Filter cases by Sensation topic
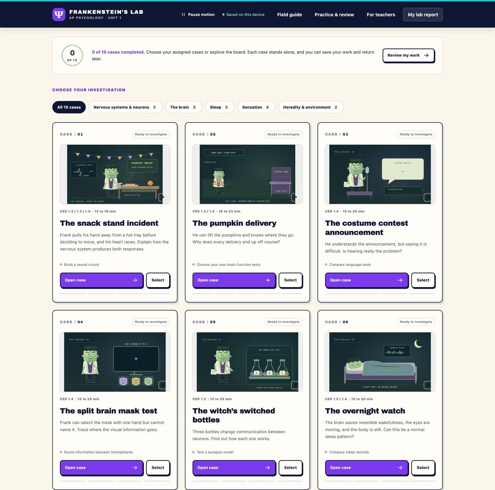 256,107
